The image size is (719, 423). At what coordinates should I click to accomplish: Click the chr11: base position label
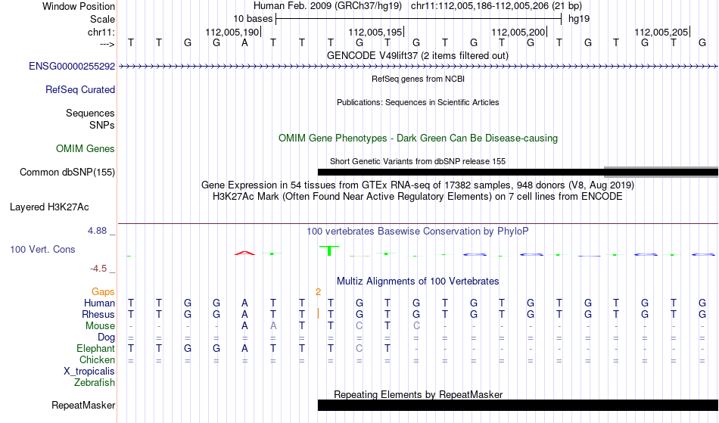(101, 32)
